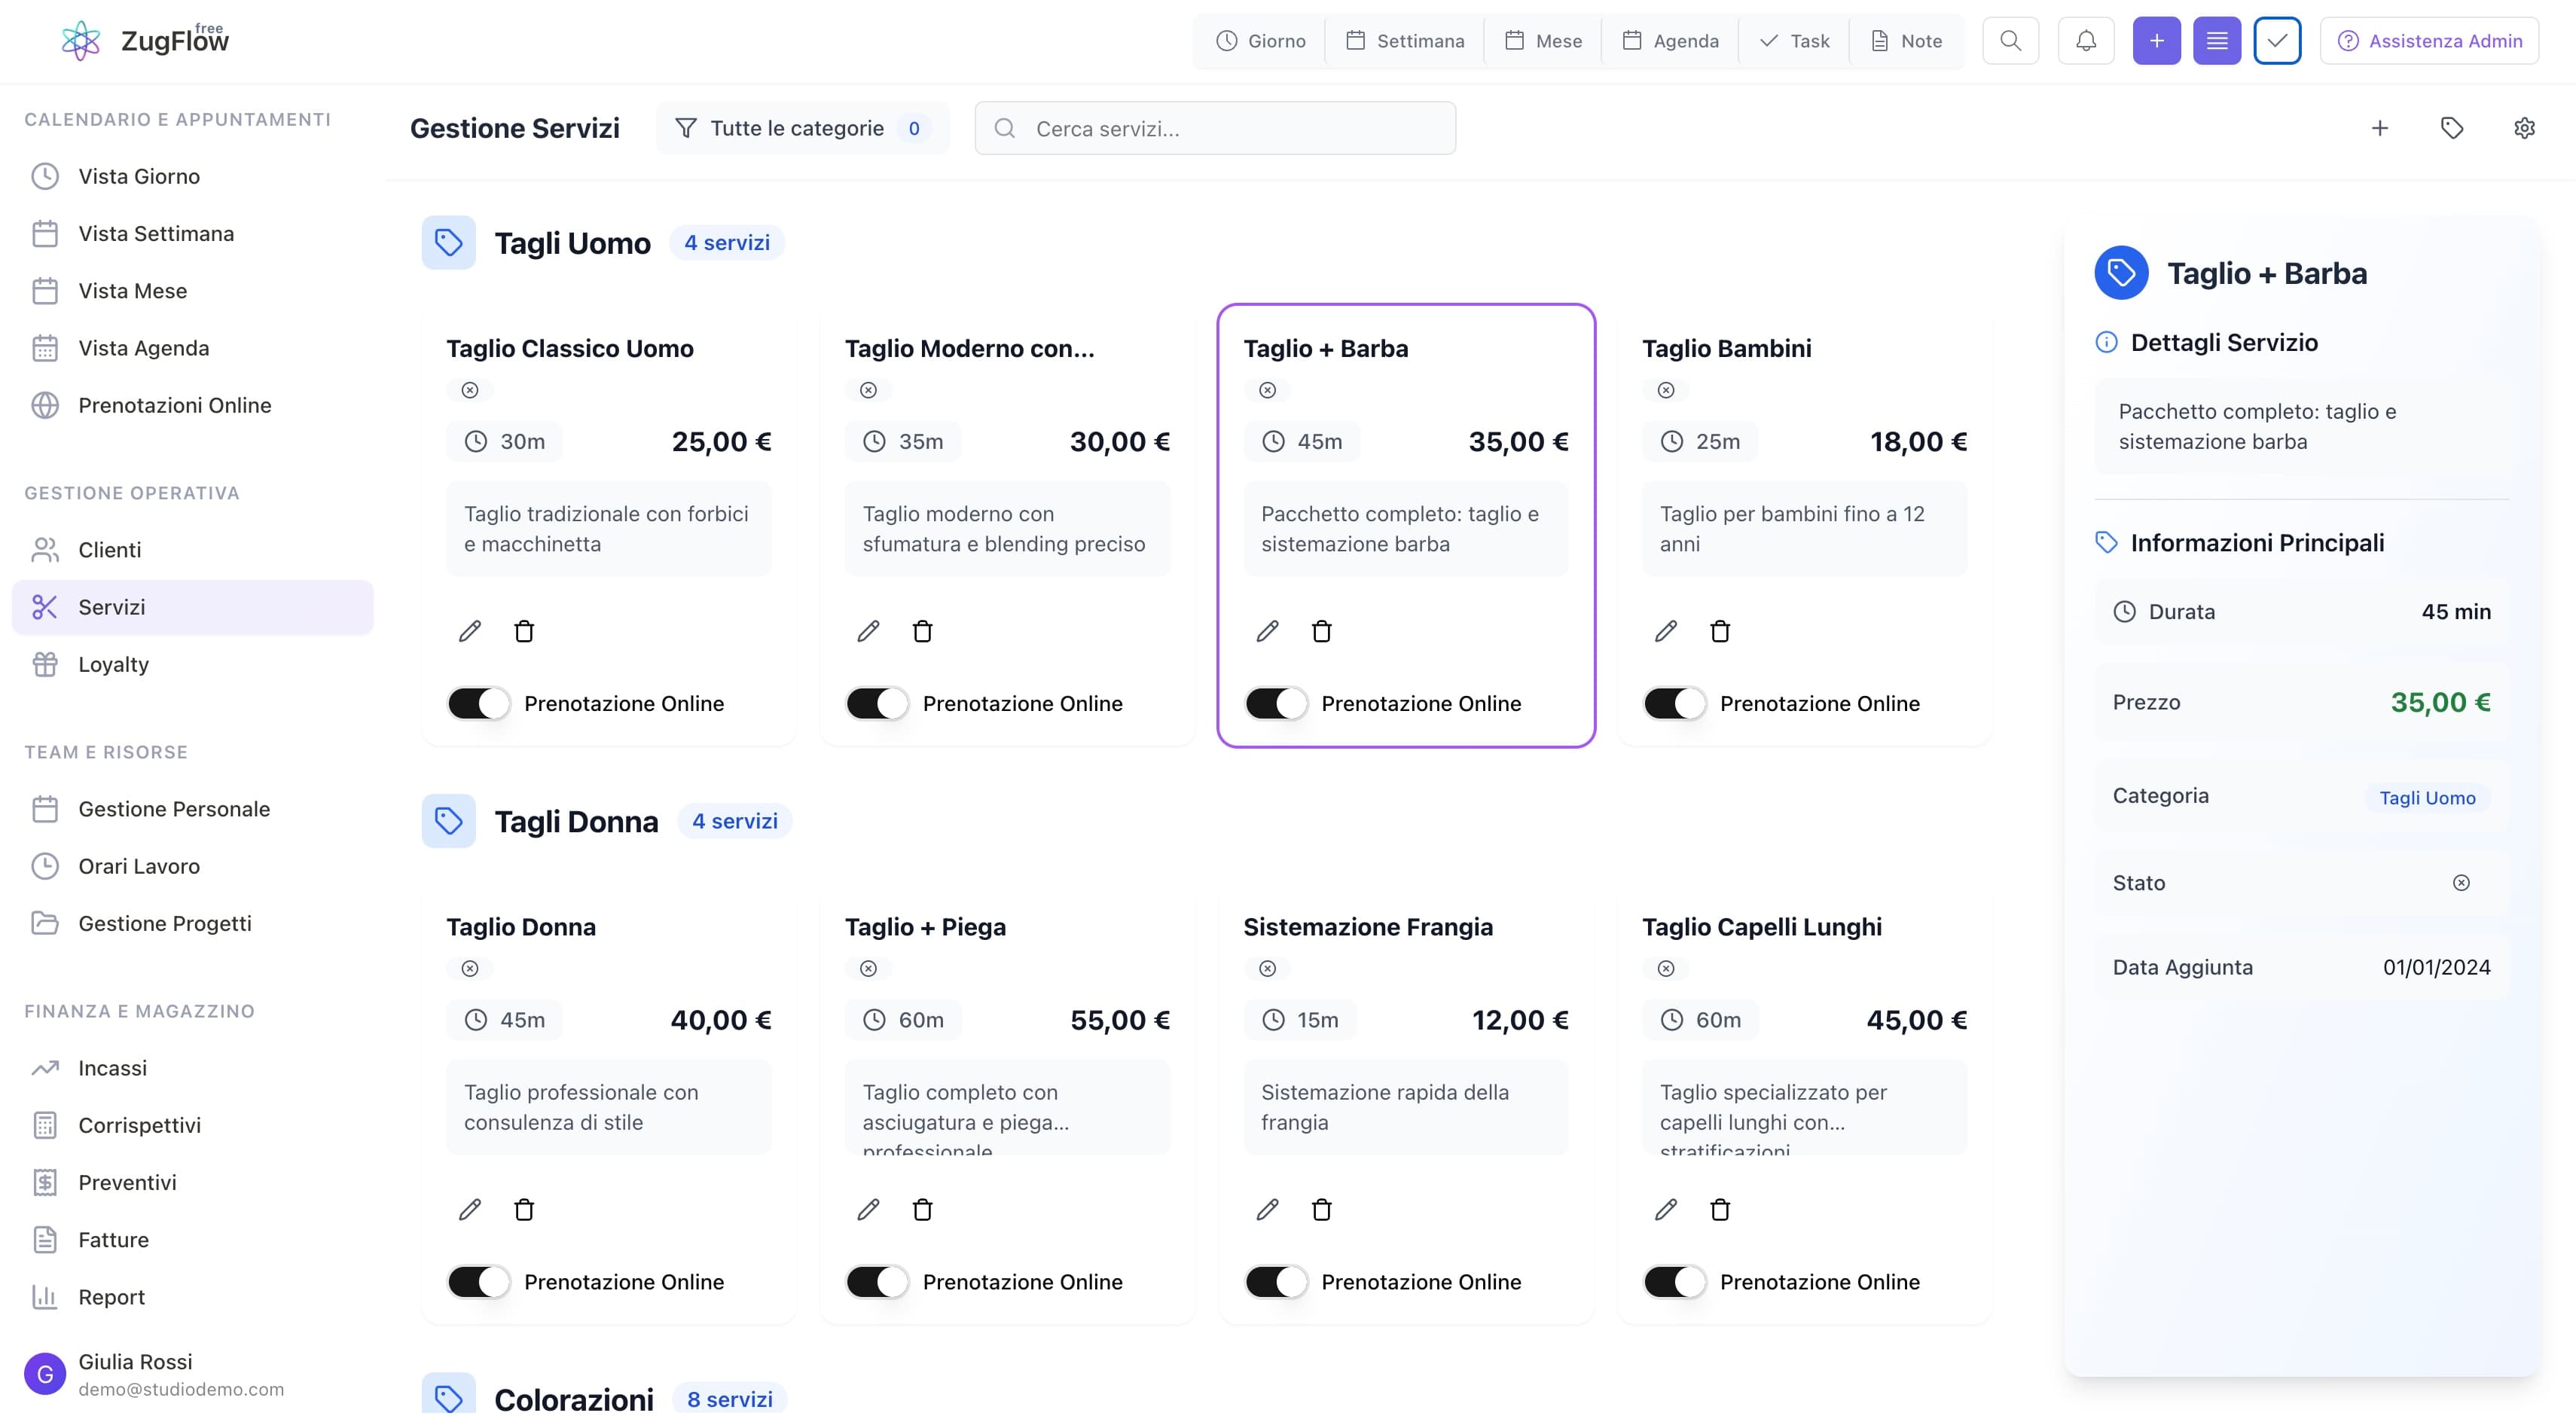
Task: Delete the Taglio Bambini service
Action: pos(1719,631)
